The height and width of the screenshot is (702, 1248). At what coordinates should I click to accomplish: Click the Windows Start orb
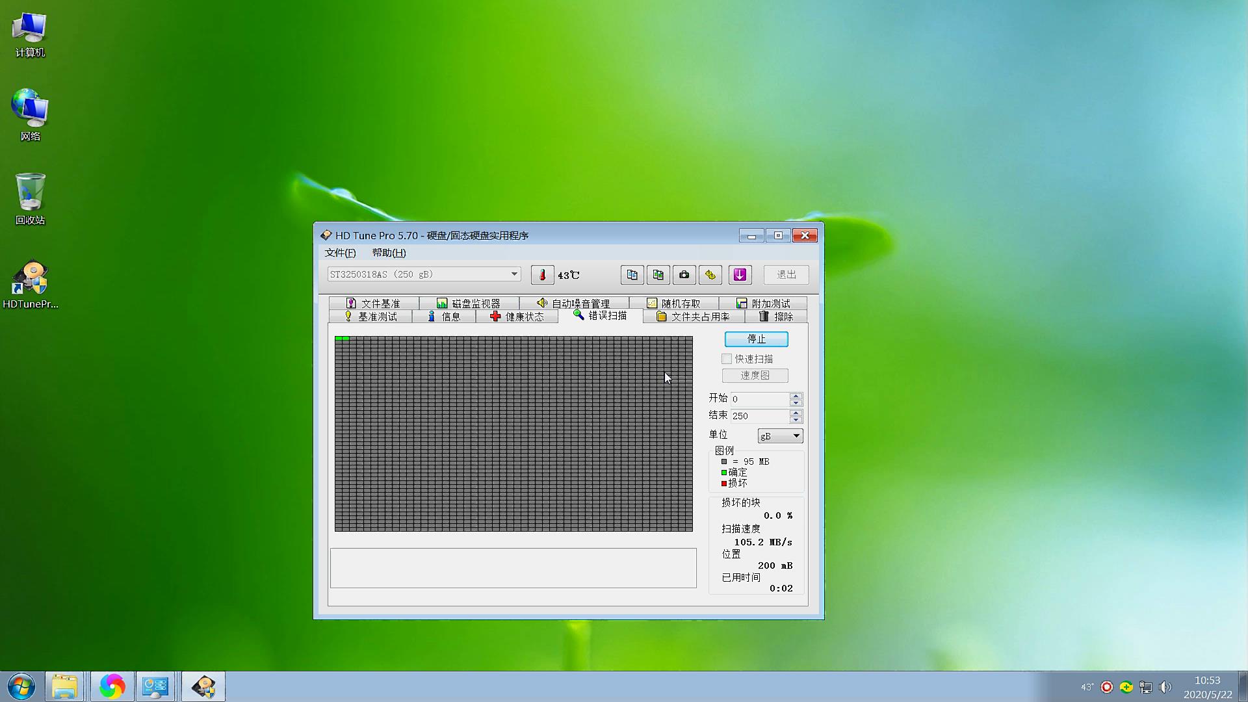21,686
